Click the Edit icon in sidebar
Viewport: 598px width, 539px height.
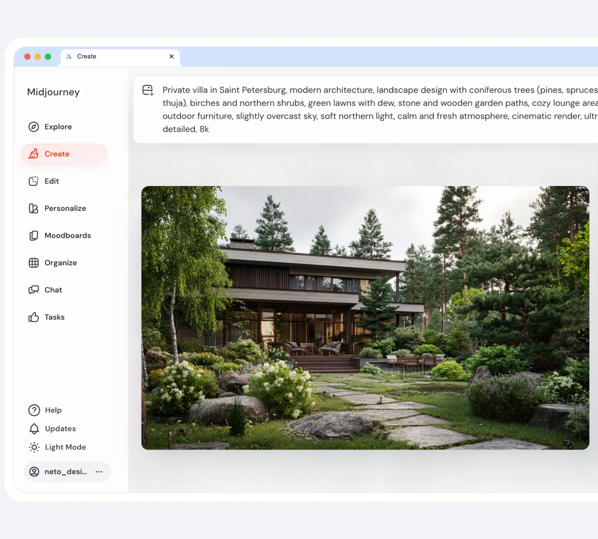click(x=34, y=181)
